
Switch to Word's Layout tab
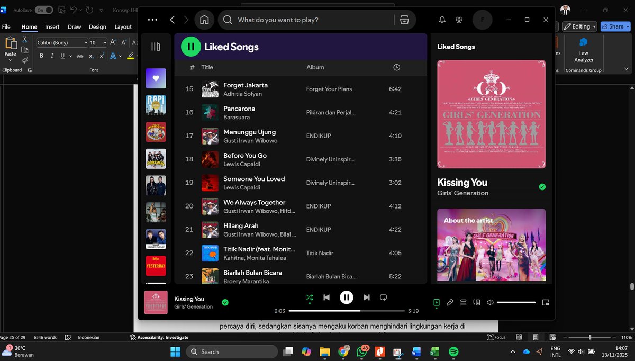(123, 27)
